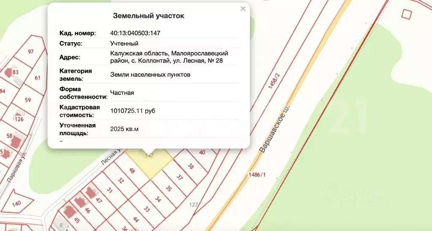Click the Парковая ул. street label
Image resolution: width=432 pixels, height=231 pixels.
(x=17, y=167)
